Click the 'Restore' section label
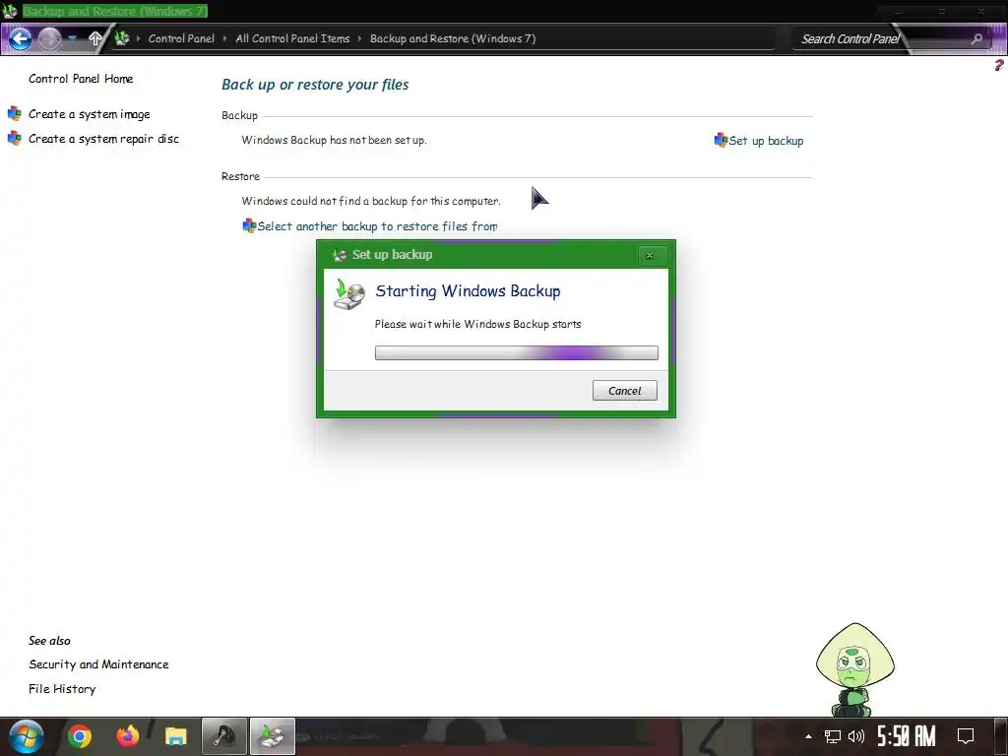The height and width of the screenshot is (756, 1008). coord(240,176)
